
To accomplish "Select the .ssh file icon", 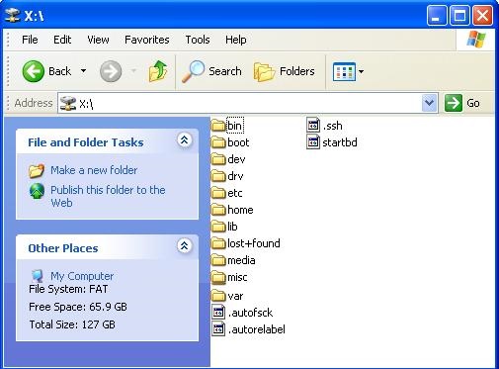I will pos(313,125).
